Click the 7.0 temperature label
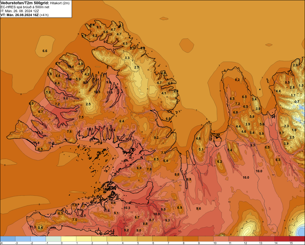The image size is (305, 245). coord(75,220)
